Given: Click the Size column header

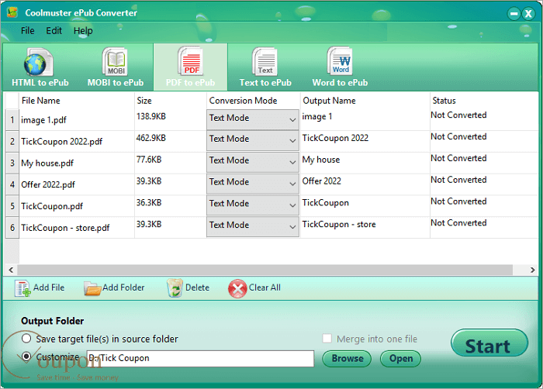Looking at the screenshot, I should (144, 101).
